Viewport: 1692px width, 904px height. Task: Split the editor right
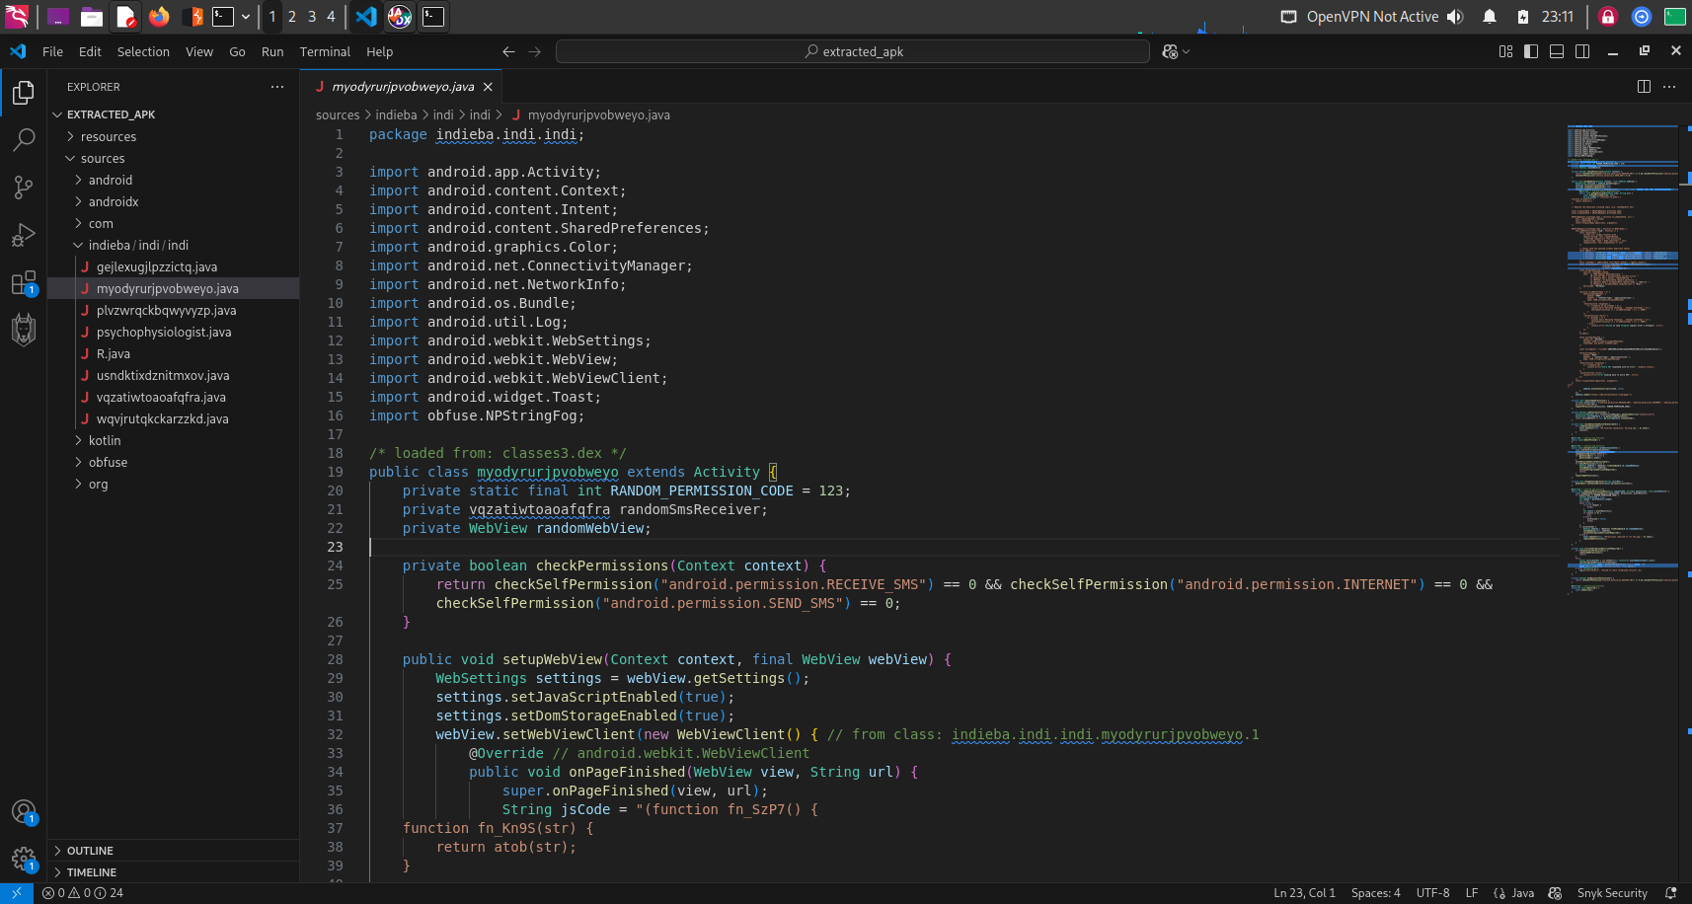pos(1644,87)
